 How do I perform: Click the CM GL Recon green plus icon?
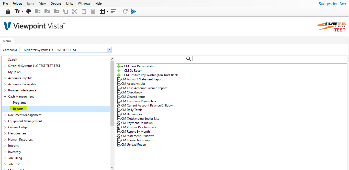(x=119, y=71)
